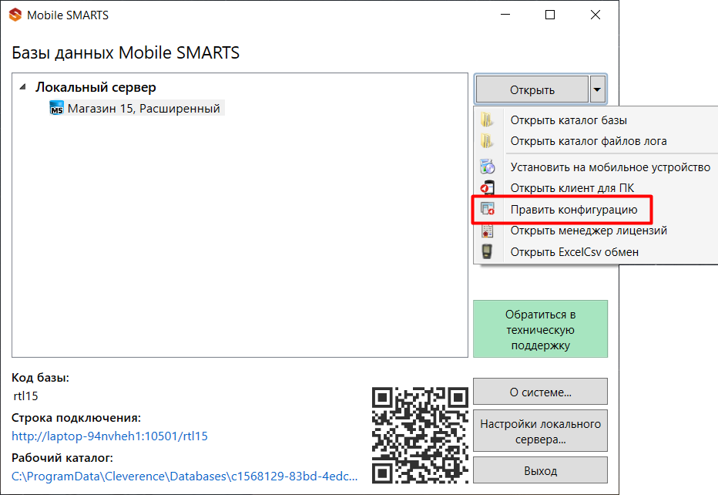
Task: Click the folder icon for Открыть каталог файлов лога
Action: tap(487, 141)
